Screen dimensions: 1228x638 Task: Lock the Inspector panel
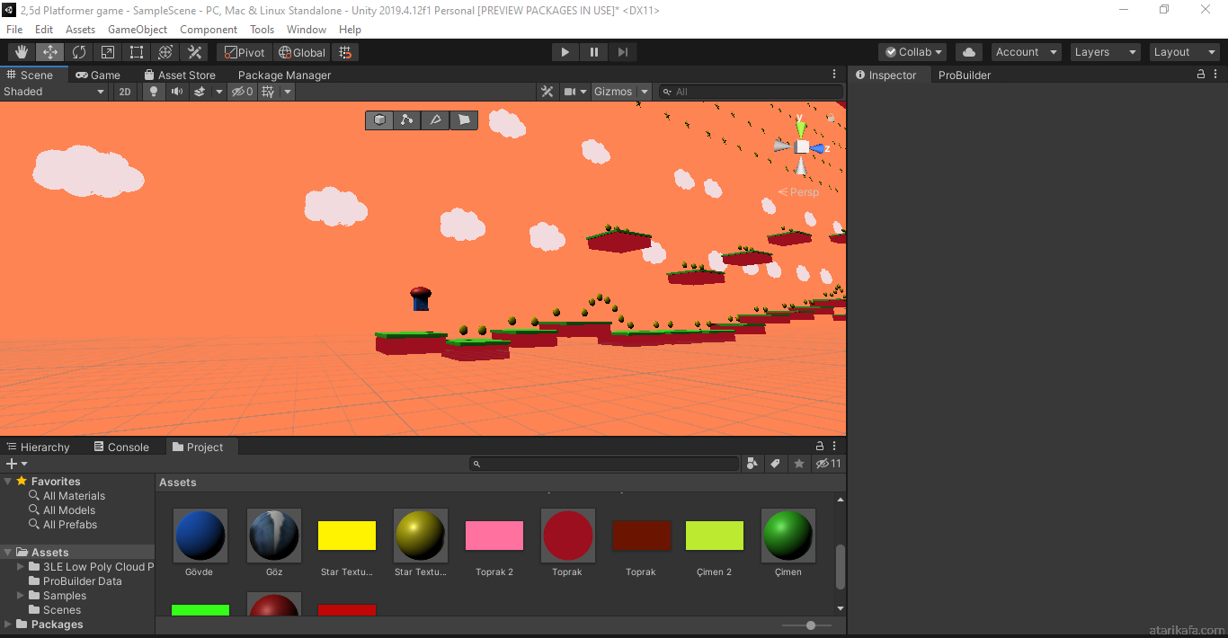tap(1201, 75)
